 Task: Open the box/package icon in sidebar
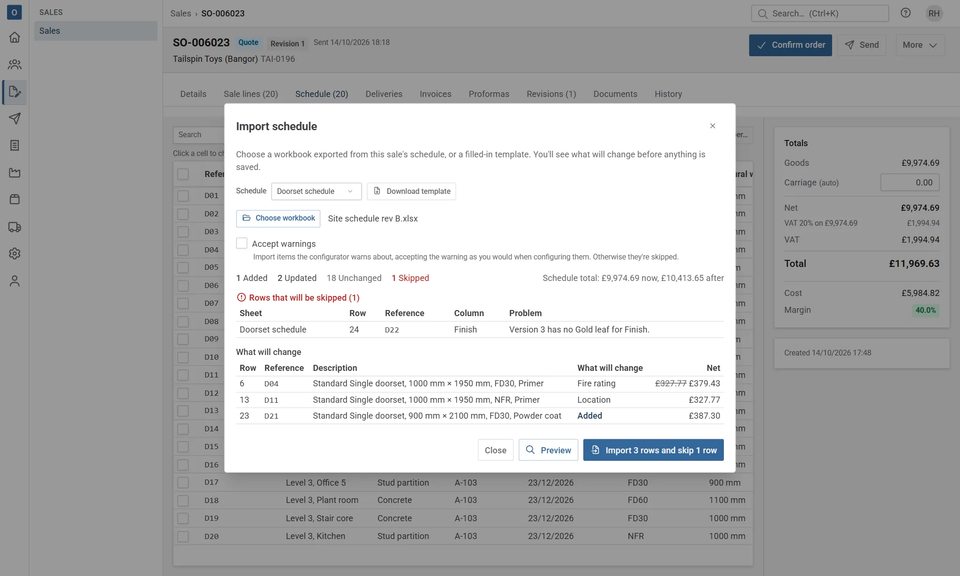point(15,199)
